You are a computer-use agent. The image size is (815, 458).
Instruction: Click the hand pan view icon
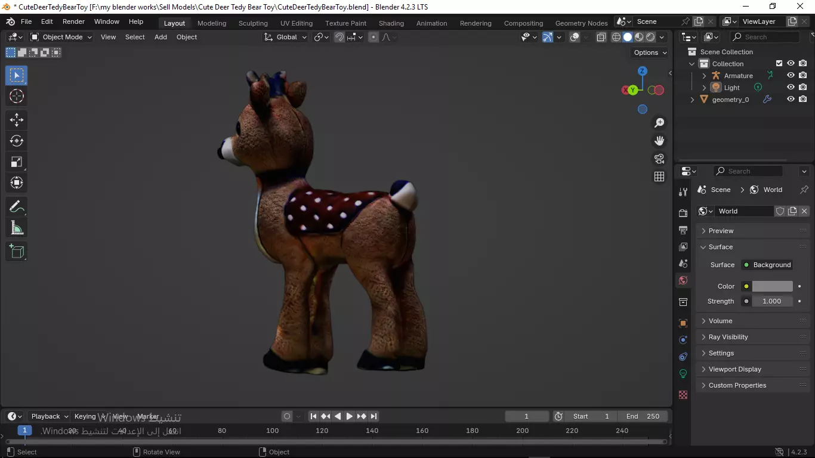(659, 141)
